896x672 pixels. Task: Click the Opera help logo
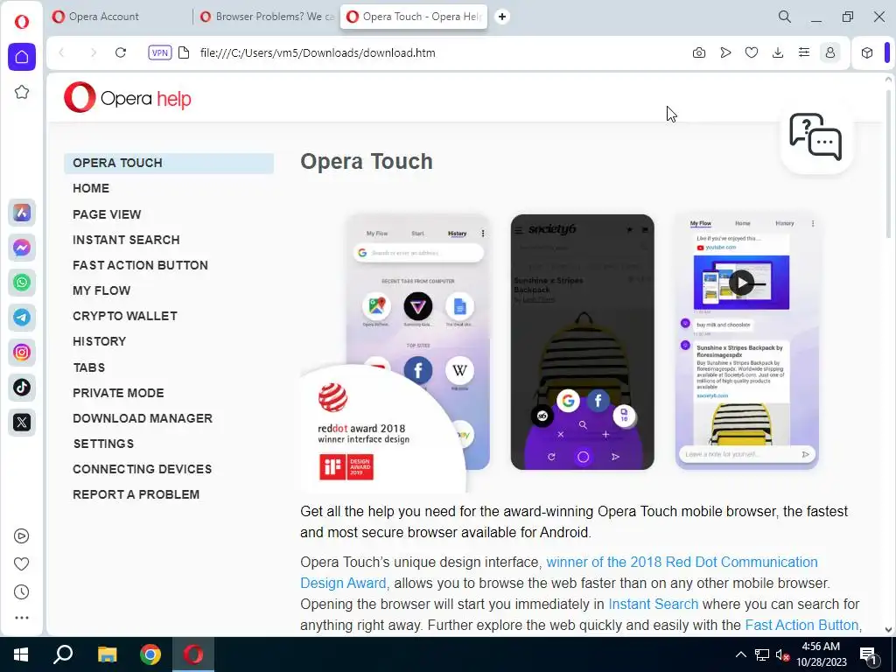[128, 98]
